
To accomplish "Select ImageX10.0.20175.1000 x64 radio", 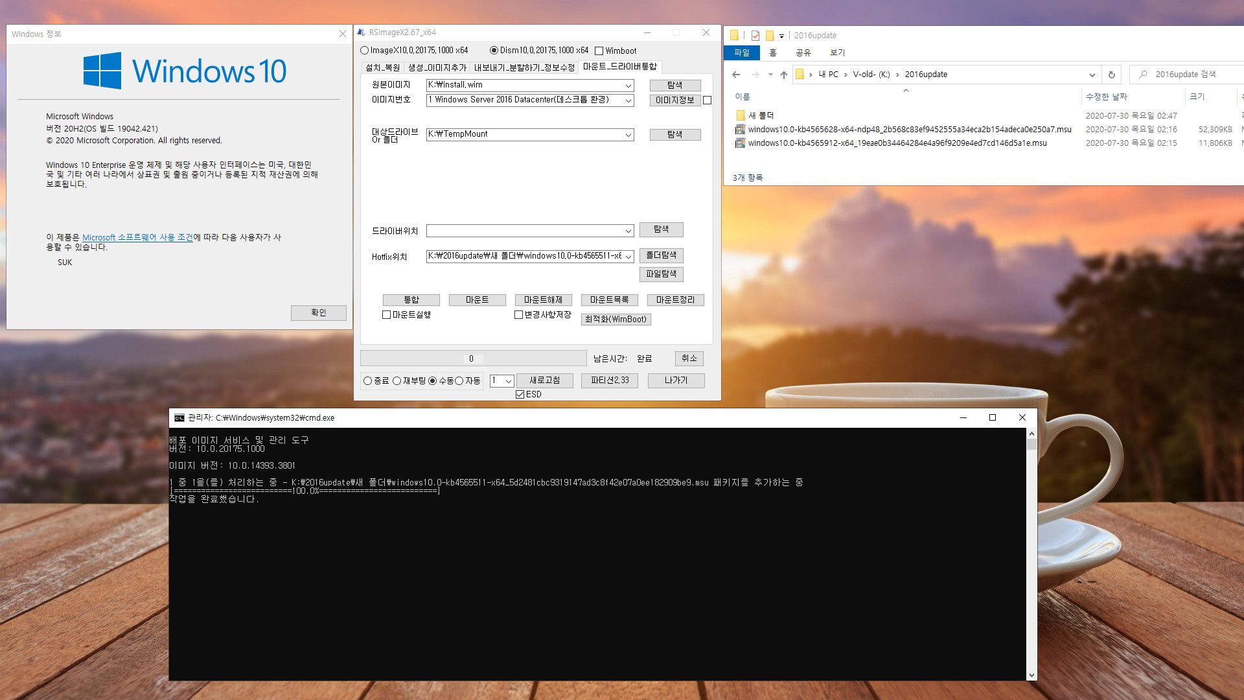I will click(x=365, y=51).
